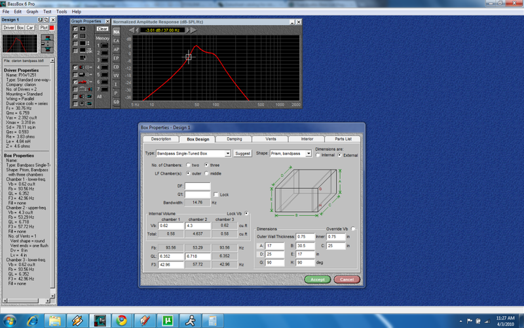The width and height of the screenshot is (524, 328).
Task: Select the EP graph type button
Action: [116, 58]
